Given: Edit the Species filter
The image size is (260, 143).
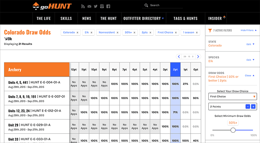Looking at the screenshot, I should (x=250, y=60).
